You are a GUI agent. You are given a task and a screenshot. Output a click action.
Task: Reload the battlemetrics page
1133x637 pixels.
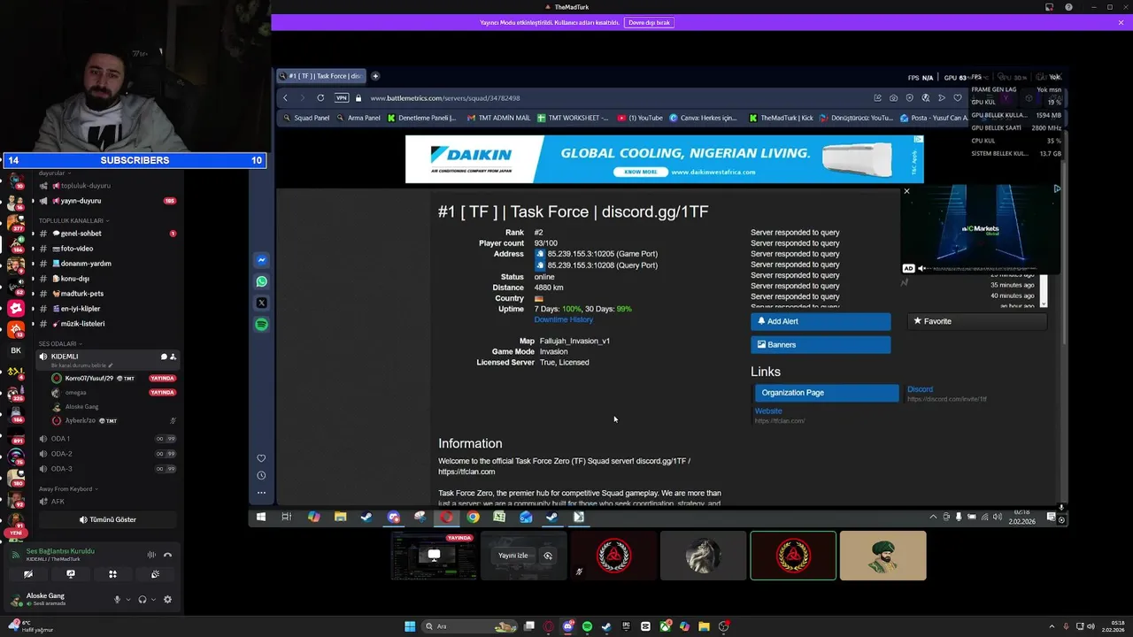320,98
